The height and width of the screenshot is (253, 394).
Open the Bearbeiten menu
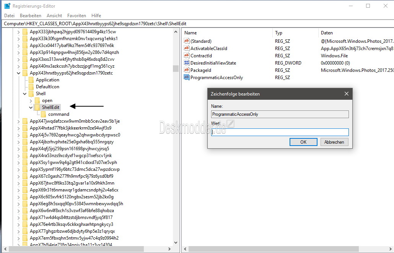tap(30, 16)
